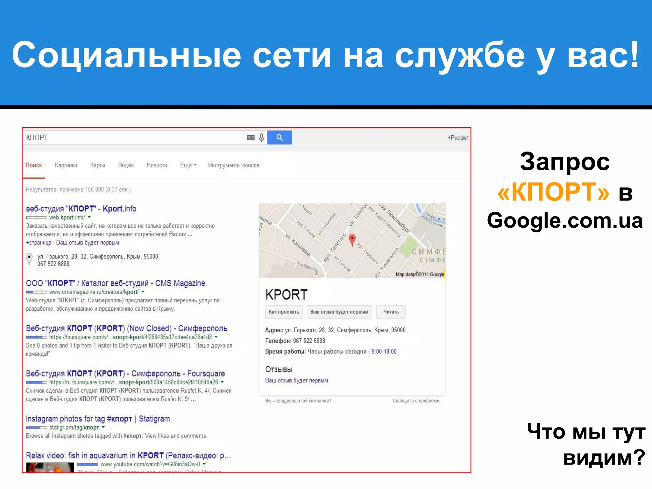
Task: Expand the Ещё dropdown menu
Action: tap(188, 165)
